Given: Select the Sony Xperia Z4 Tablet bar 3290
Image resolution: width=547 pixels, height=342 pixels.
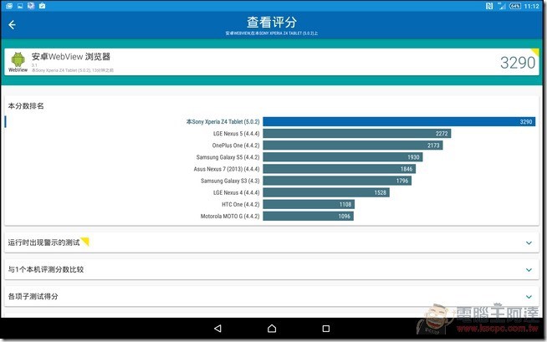Looking at the screenshot, I should (x=399, y=122).
